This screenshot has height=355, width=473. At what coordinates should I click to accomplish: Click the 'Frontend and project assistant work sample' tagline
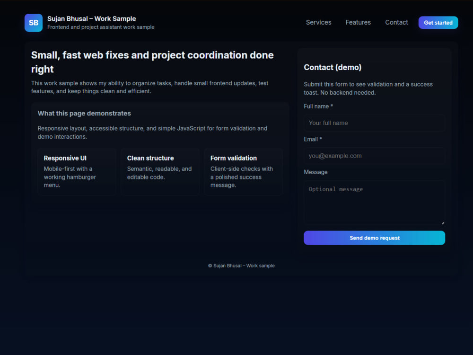(101, 27)
